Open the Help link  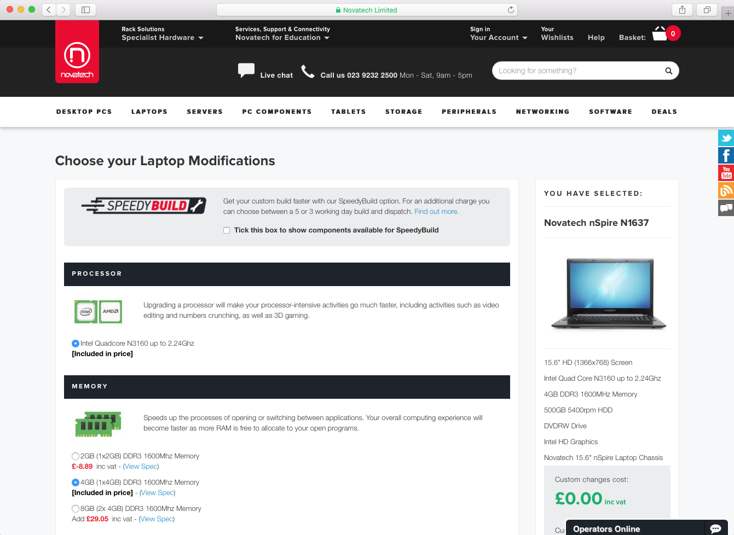click(x=596, y=38)
